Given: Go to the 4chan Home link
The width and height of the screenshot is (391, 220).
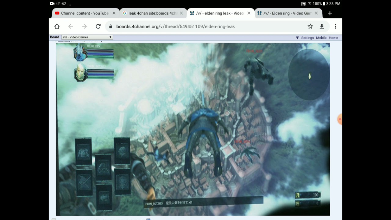Looking at the screenshot, I should 333,38.
